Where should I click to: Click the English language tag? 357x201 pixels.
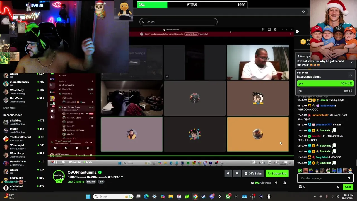[x=91, y=182]
